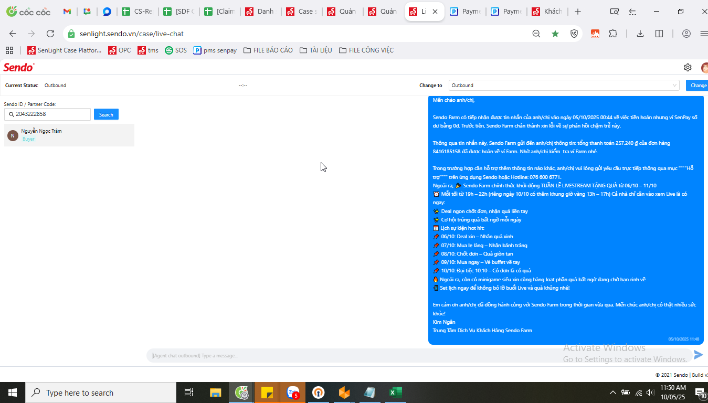The height and width of the screenshot is (403, 708).
Task: Click the Search button
Action: point(106,114)
